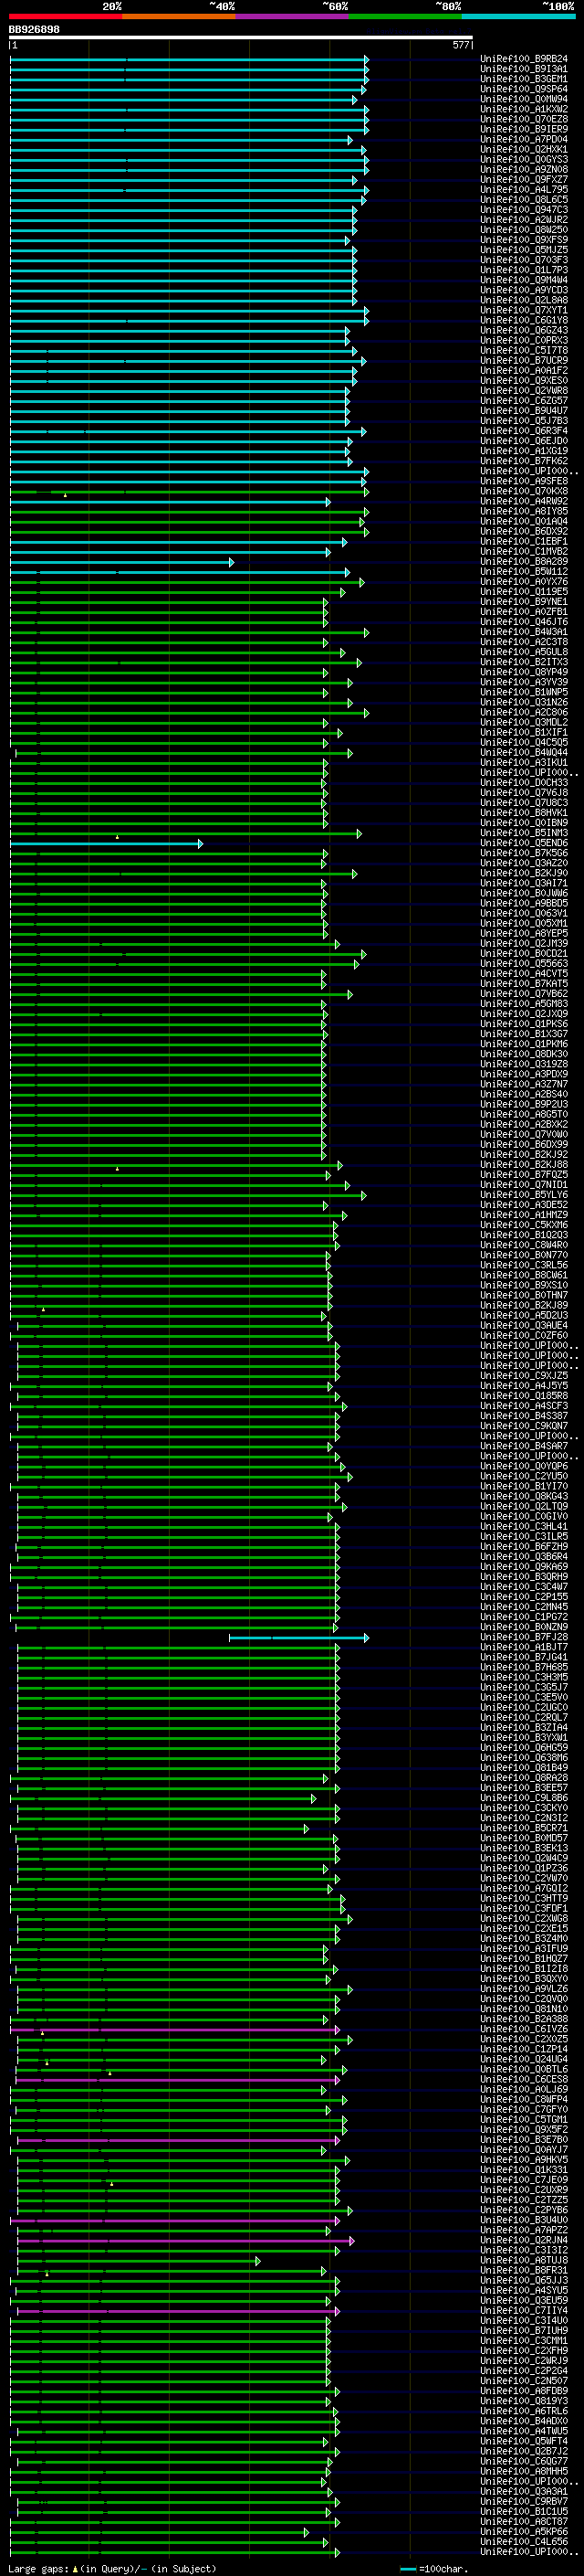Select hit label UniRef100_Q2HXK1

pos(524,149)
